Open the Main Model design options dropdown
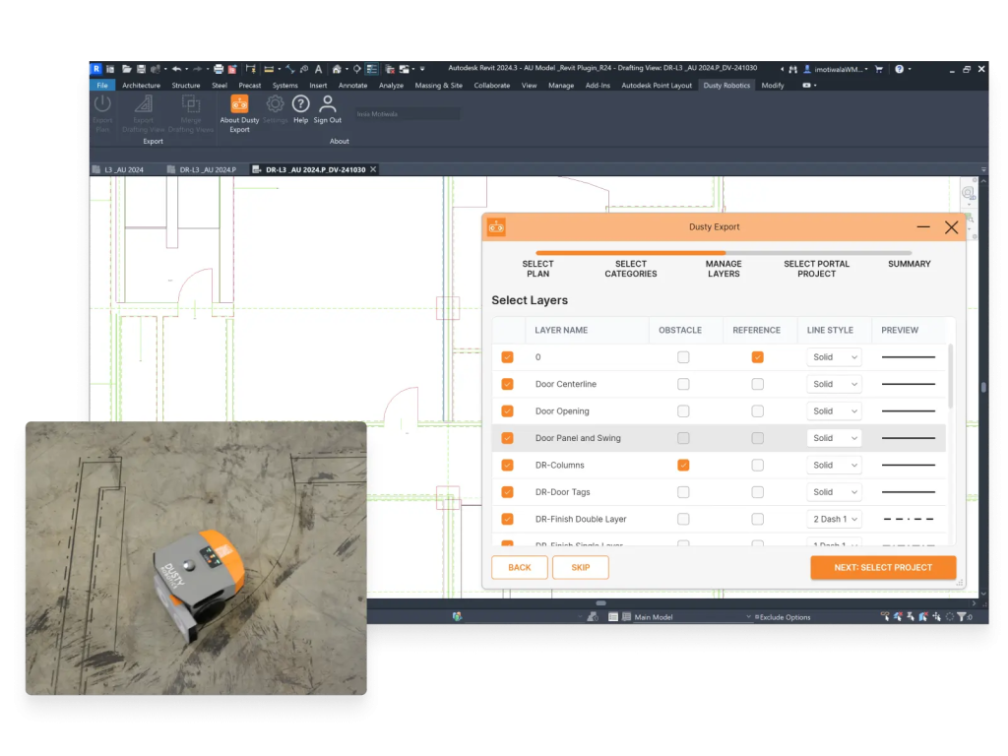Image resolution: width=1008 pixels, height=756 pixels. [x=692, y=617]
